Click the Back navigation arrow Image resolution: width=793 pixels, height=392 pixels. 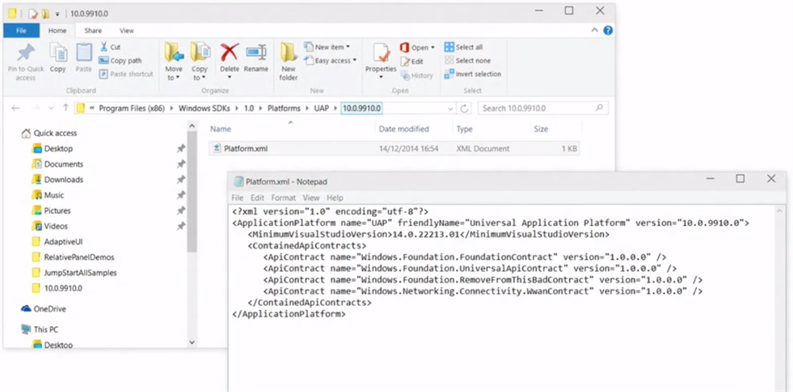(x=15, y=108)
